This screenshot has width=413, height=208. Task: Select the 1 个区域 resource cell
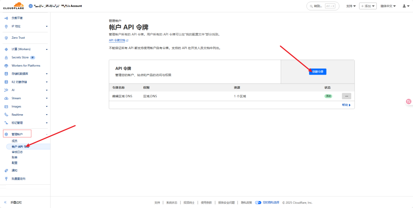240,96
